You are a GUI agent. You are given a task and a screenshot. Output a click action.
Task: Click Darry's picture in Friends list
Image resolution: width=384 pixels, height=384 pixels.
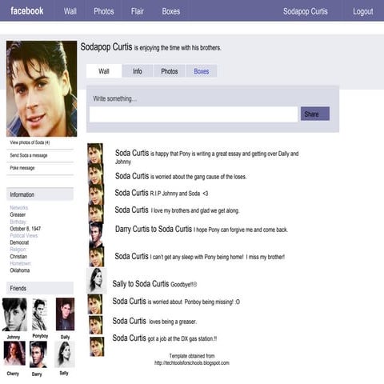(38, 354)
